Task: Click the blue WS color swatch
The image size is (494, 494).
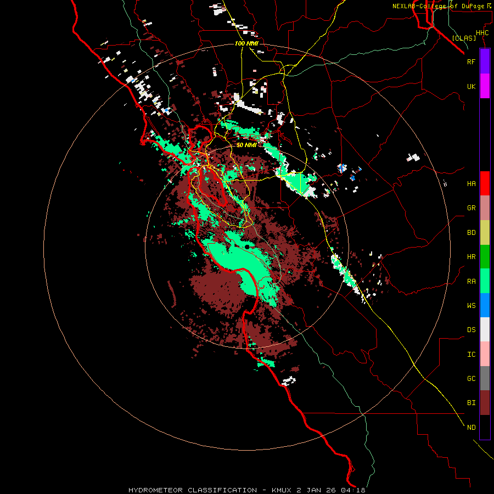Action: (485, 305)
